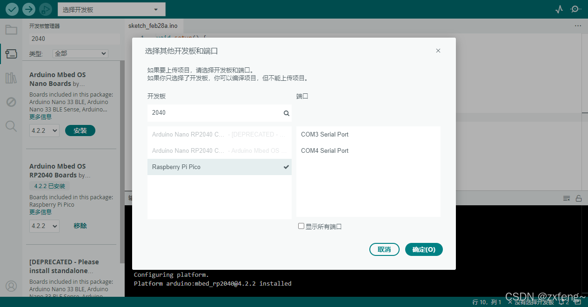Select Arduino Nano RP2040 Connect Mbed OS entry
588x307 pixels.
(220, 151)
